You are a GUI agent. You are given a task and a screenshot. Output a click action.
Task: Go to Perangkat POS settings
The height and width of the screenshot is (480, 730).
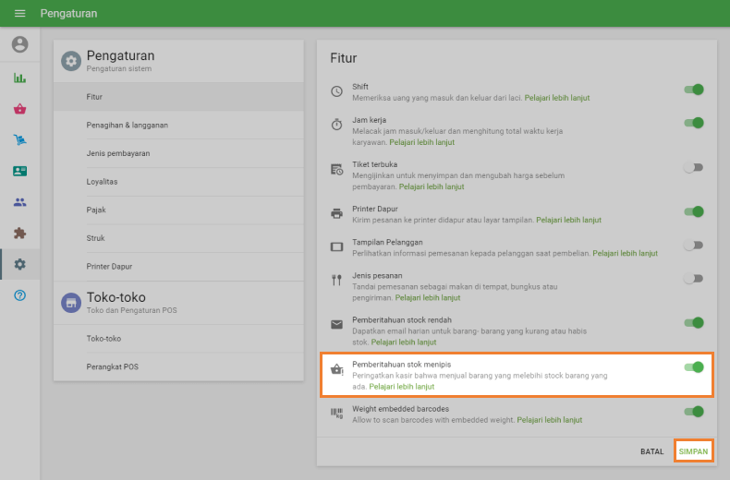[113, 366]
